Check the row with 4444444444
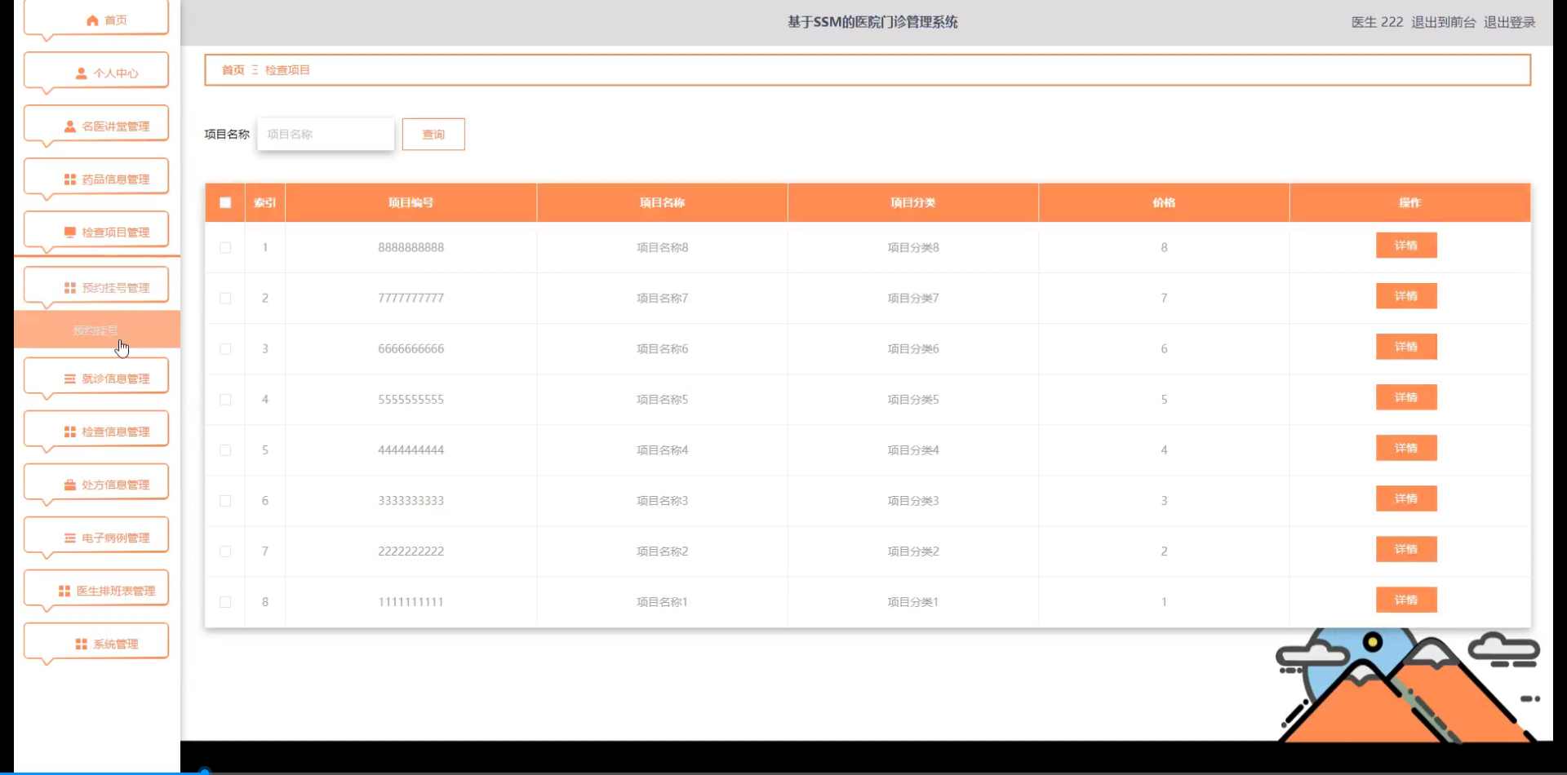Screen dimensions: 1567x775 (x=225, y=449)
